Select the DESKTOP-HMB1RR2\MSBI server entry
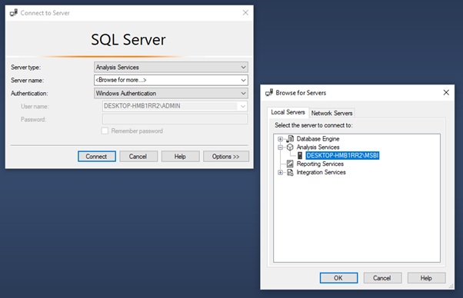 click(x=342, y=155)
